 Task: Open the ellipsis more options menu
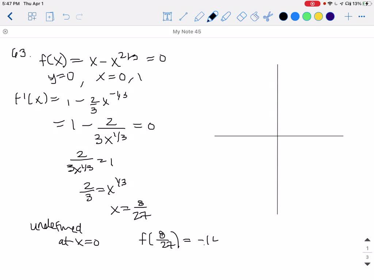click(x=362, y=16)
